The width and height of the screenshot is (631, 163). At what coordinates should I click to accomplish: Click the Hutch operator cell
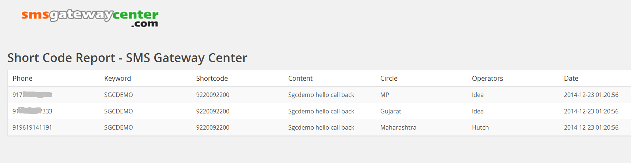(x=480, y=127)
